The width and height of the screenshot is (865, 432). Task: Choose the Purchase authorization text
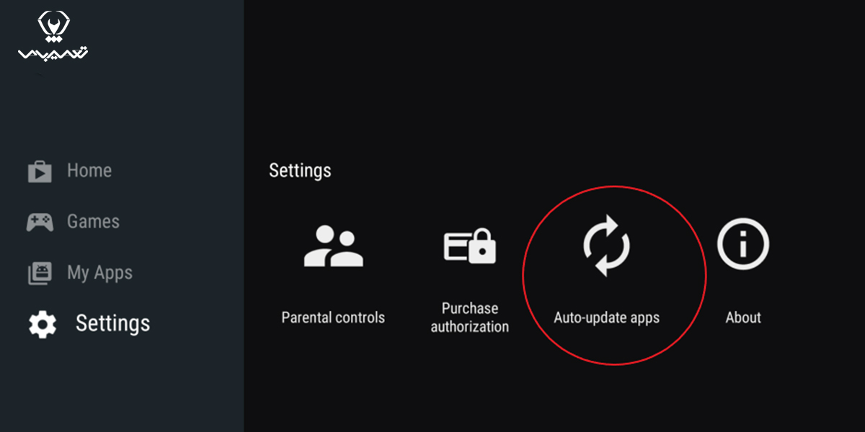[x=470, y=318]
